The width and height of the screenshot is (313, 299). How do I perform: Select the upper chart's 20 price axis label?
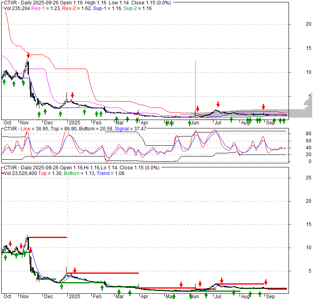[309, 24]
